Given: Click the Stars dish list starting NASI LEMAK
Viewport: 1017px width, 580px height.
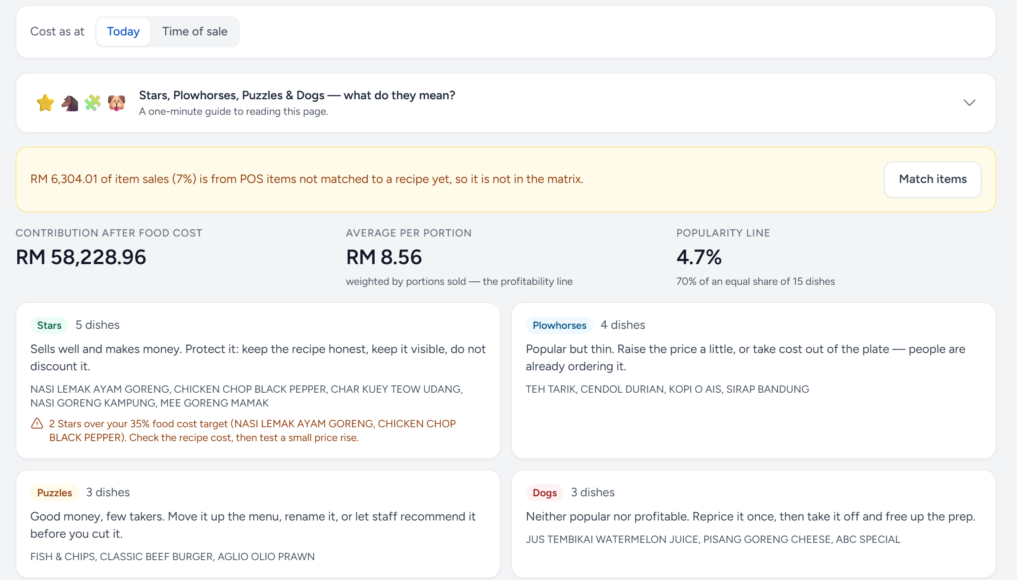Looking at the screenshot, I should tap(246, 396).
